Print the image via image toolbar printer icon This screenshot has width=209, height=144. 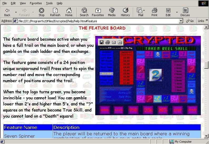[x=107, y=42]
